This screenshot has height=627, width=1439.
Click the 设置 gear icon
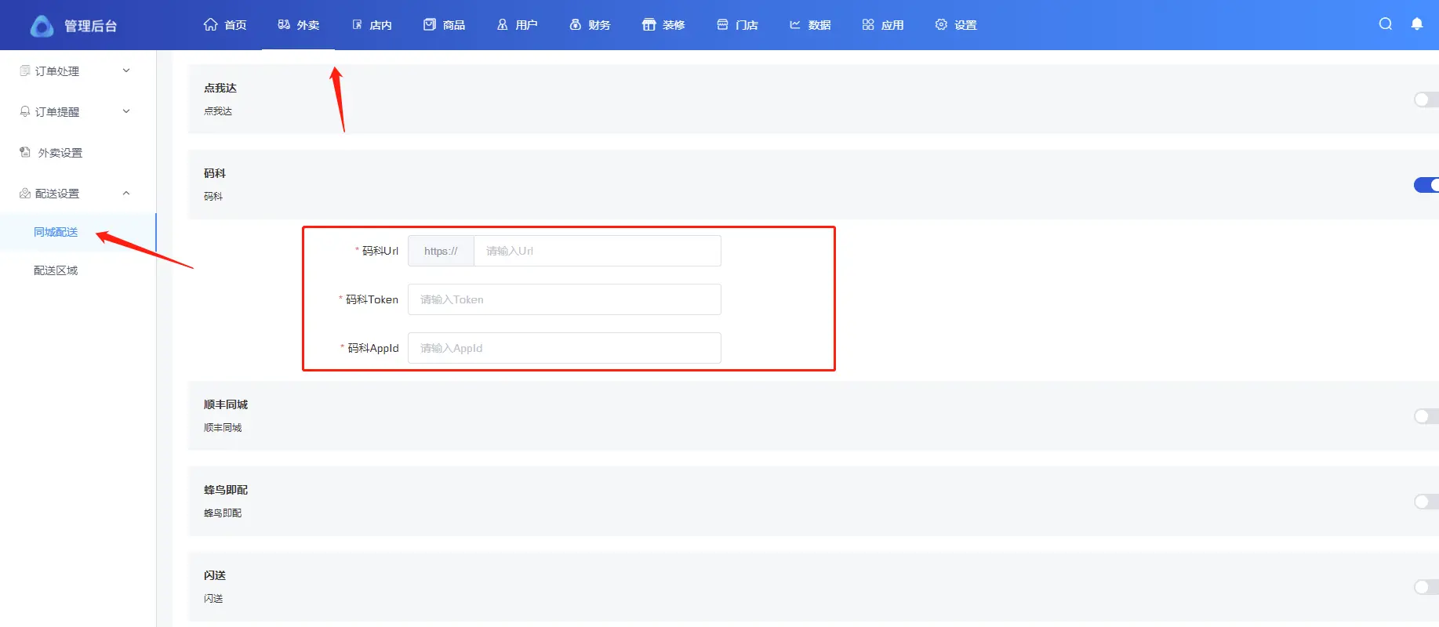(941, 24)
